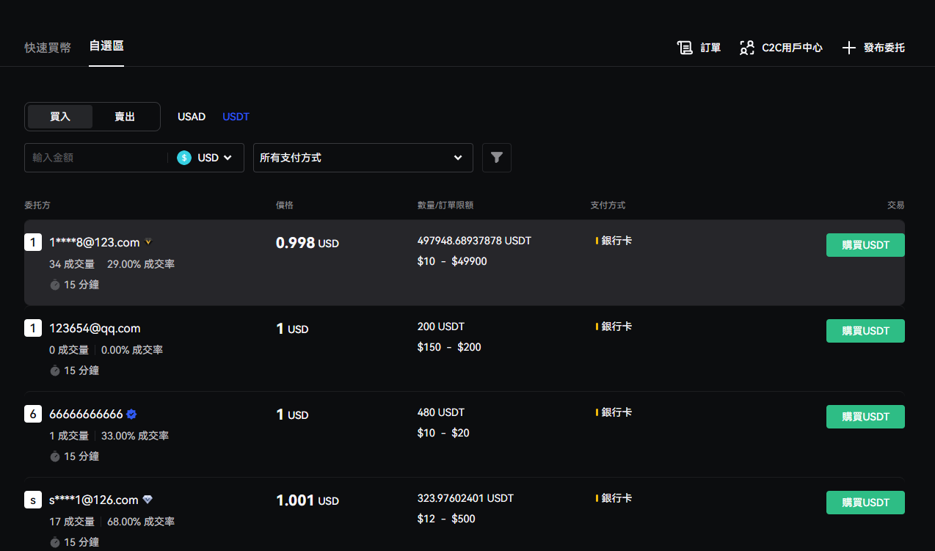Image resolution: width=935 pixels, height=551 pixels.
Task: Open the 發布委托 link text
Action: point(884,48)
